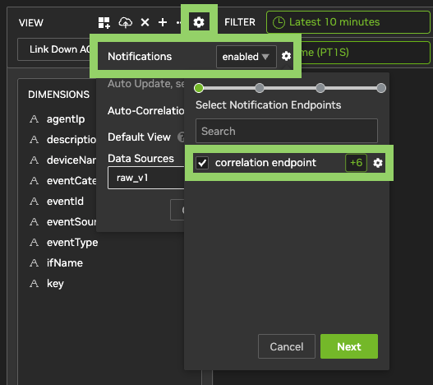Click the Default View label
Image resolution: width=433 pixels, height=385 pixels.
click(x=139, y=137)
